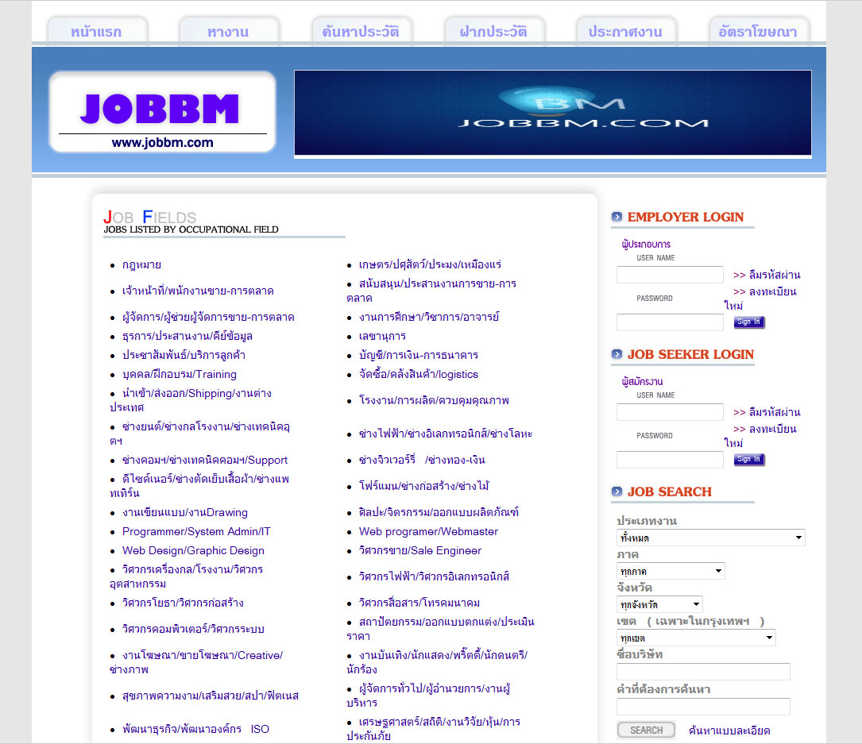Click the ชื่อบริษัท company name field
The height and width of the screenshot is (744, 862).
click(703, 672)
